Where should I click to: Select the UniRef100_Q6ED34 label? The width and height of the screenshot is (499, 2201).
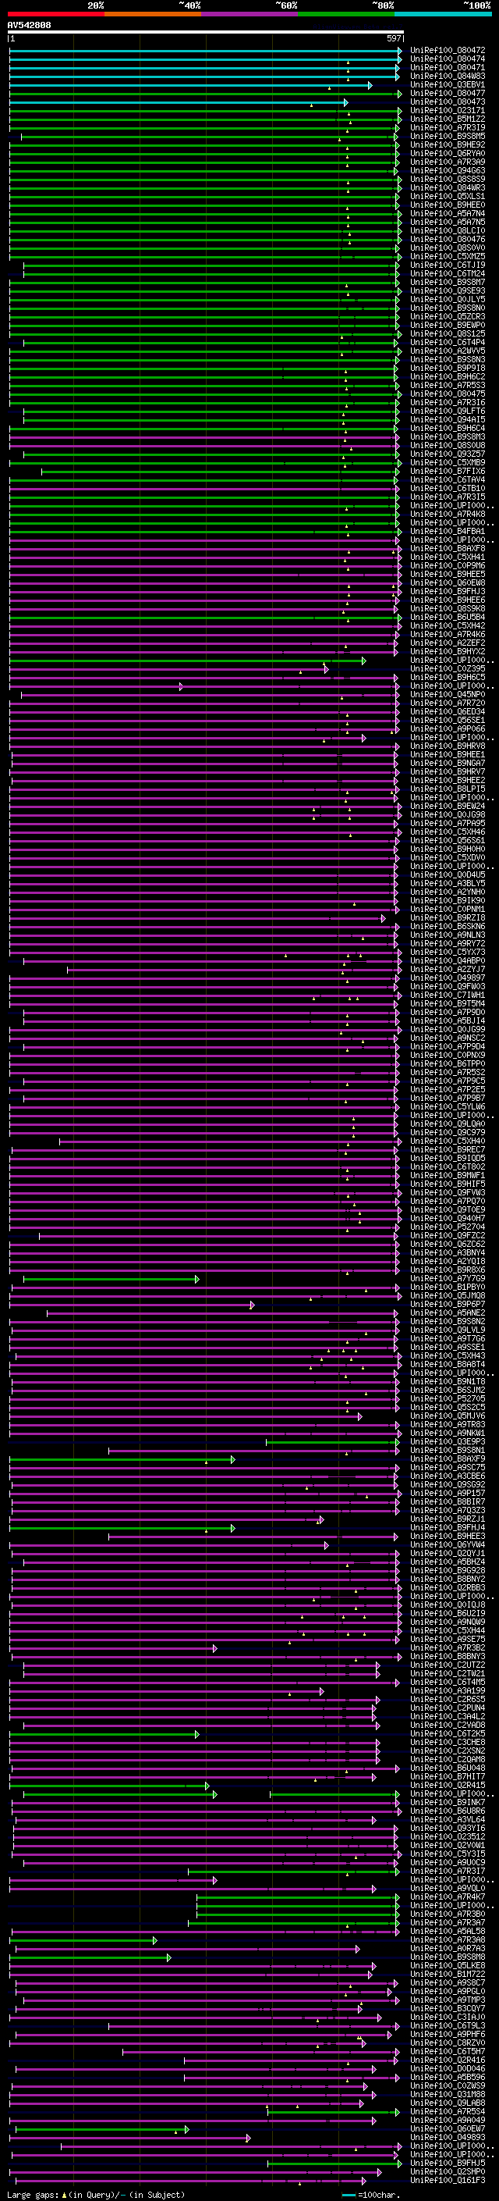448,712
